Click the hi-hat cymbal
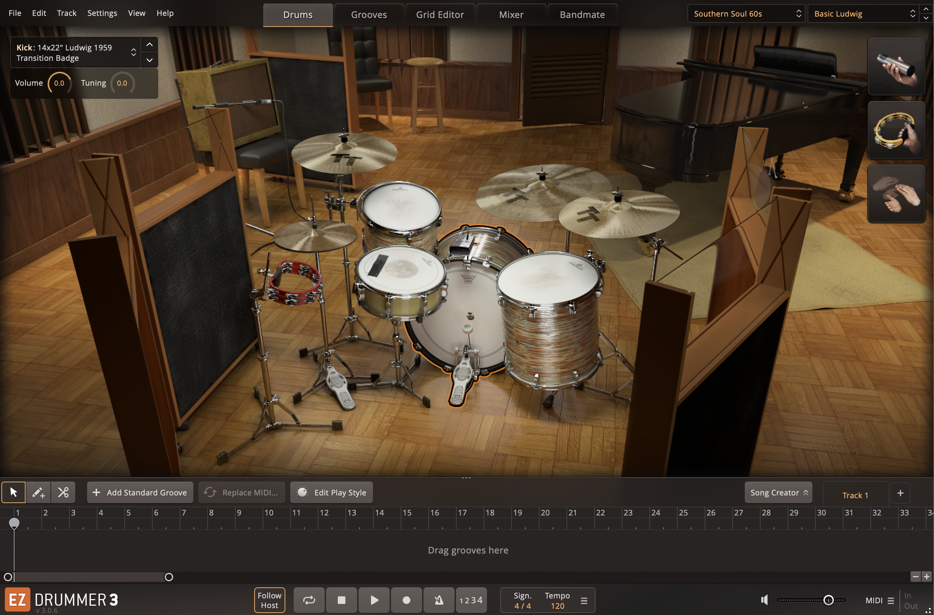The width and height of the screenshot is (934, 615). click(315, 236)
